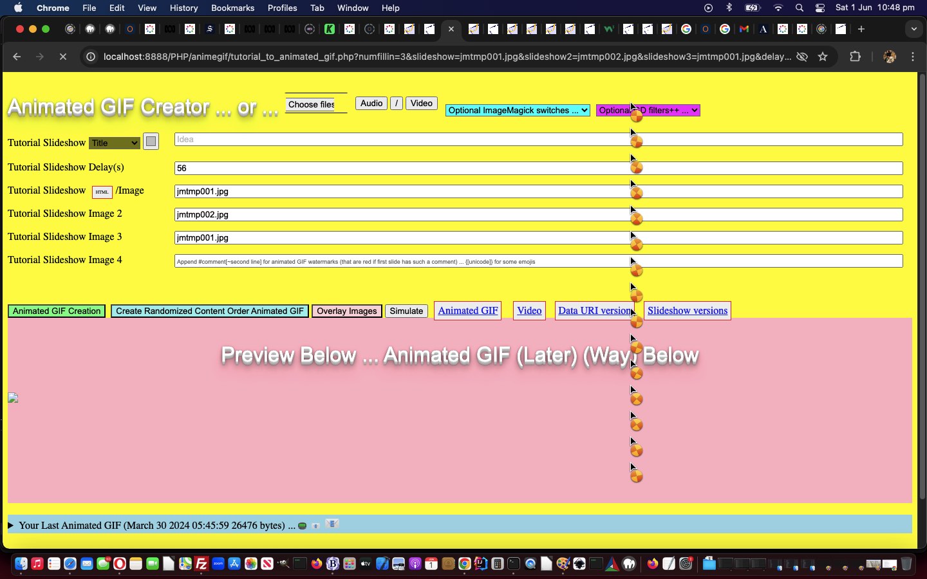Open Chrome extensions puzzle icon
The height and width of the screenshot is (579, 927).
855,57
